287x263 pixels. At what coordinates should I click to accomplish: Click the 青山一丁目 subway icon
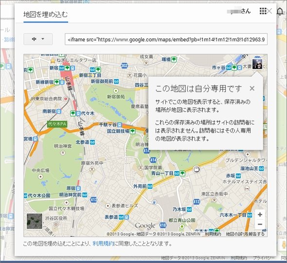tap(177, 174)
